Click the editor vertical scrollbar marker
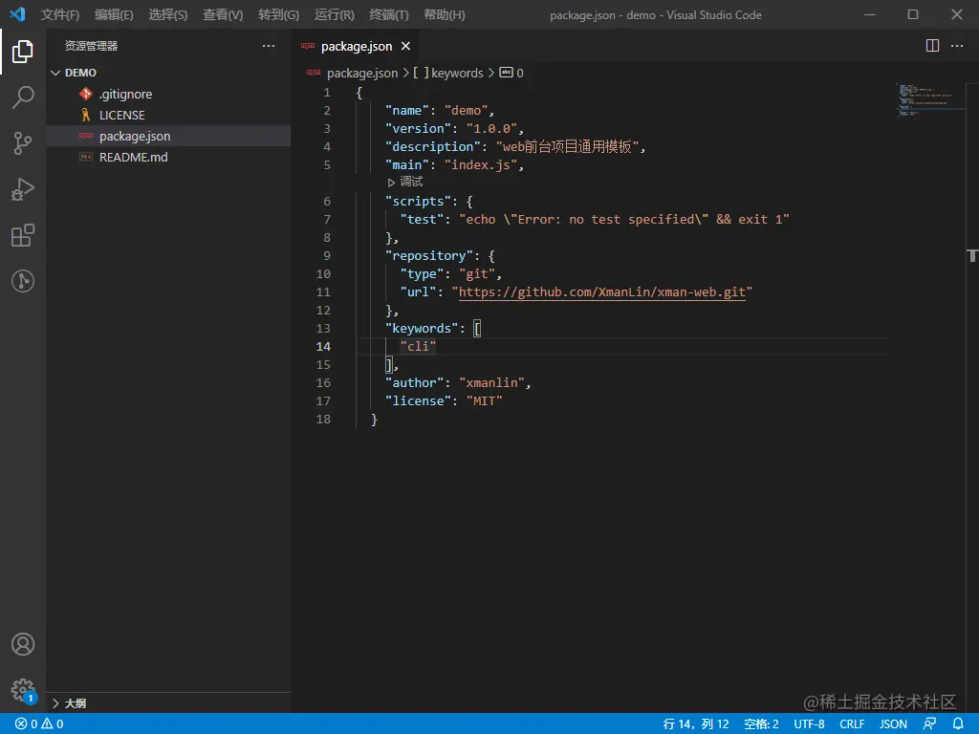This screenshot has width=979, height=734. click(x=972, y=255)
